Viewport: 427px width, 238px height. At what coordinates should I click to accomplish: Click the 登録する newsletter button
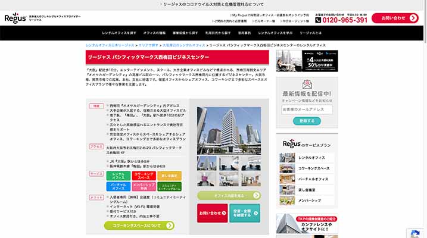click(307, 121)
